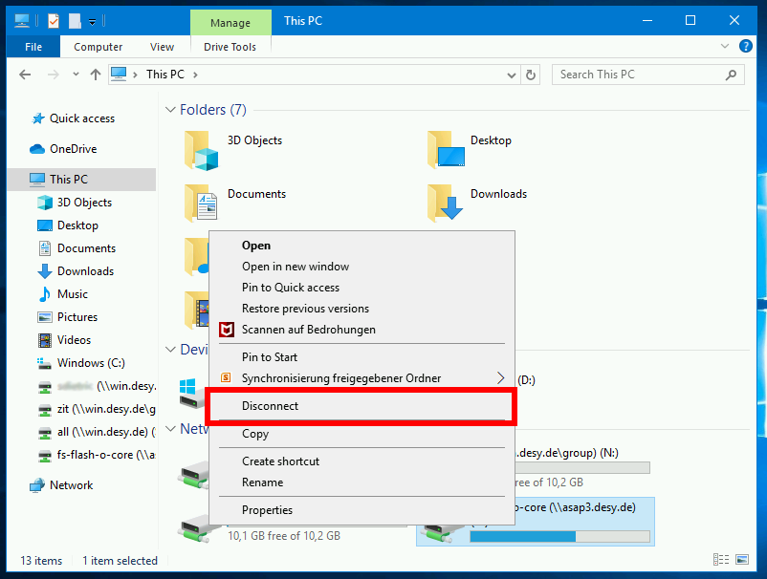Click the Properties icon on the Quick Access Toolbar
767x579 pixels.
53,20
